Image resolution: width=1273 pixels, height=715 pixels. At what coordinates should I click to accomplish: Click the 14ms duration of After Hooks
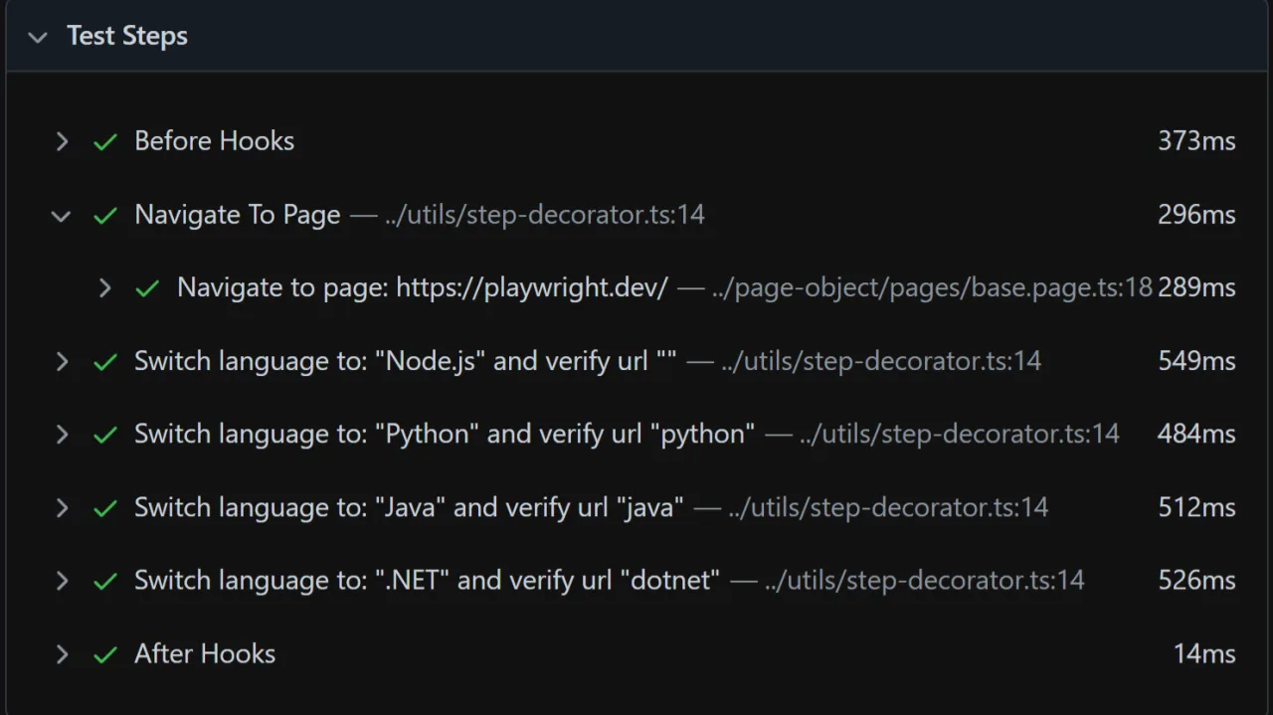pos(1204,654)
